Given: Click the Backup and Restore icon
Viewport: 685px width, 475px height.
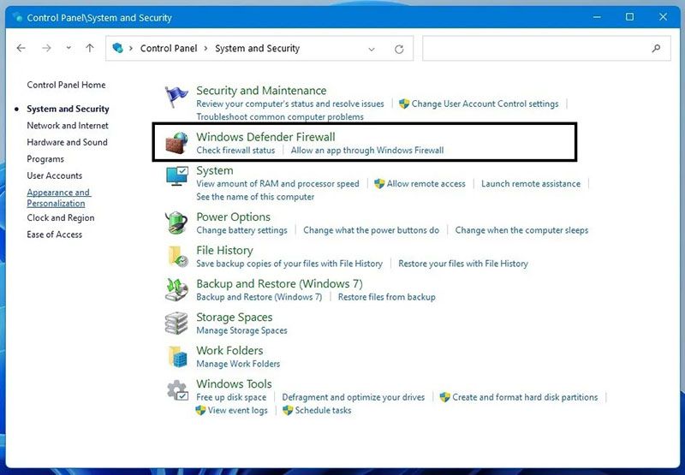Looking at the screenshot, I should coord(176,290).
